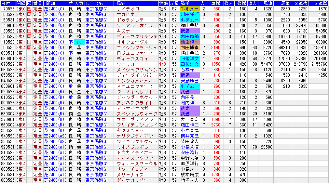Open 芝2400(A1) link in the 860525 row

(x=55, y=180)
